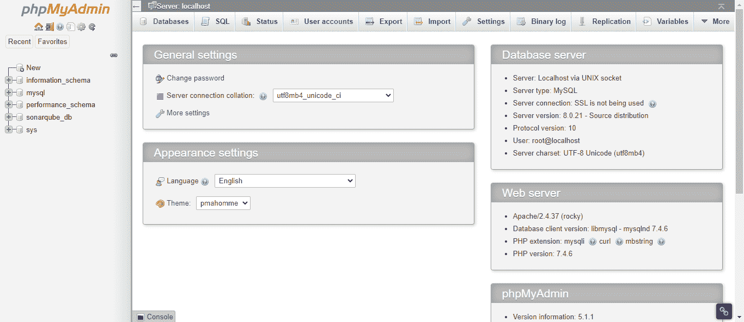Expand mysql tree node
Viewport: 744px width, 322px height.
[8, 92]
